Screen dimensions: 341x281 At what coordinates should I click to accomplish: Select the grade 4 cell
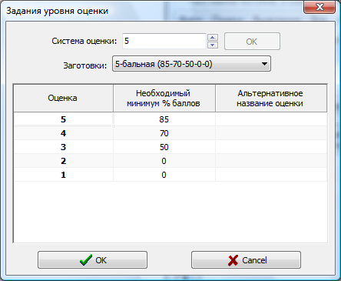click(x=63, y=133)
